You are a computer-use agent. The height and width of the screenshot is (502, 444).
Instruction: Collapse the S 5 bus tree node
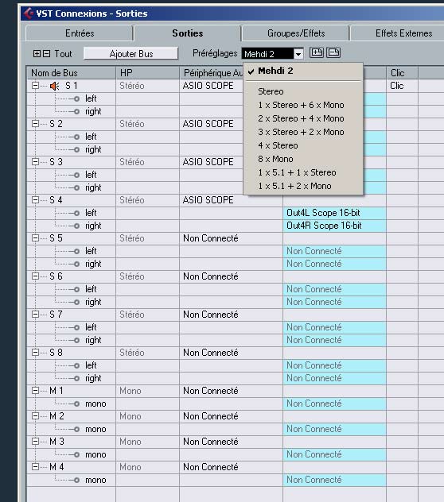click(x=35, y=237)
